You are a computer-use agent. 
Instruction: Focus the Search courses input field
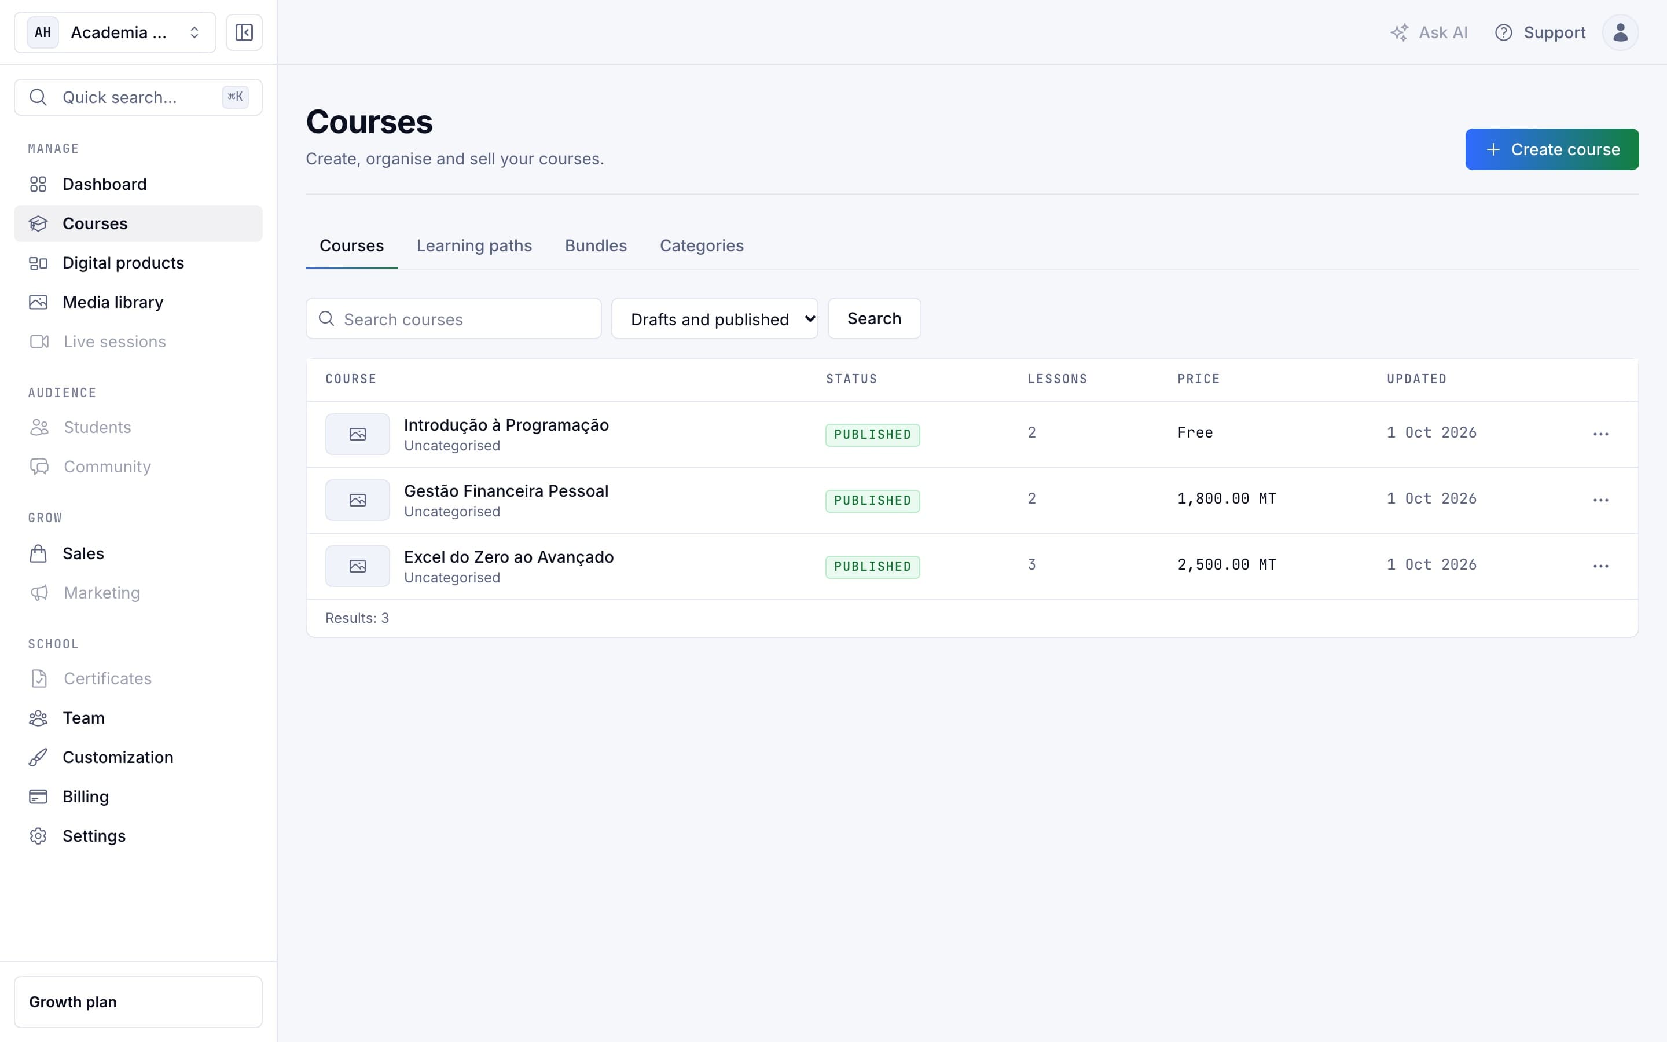point(453,318)
